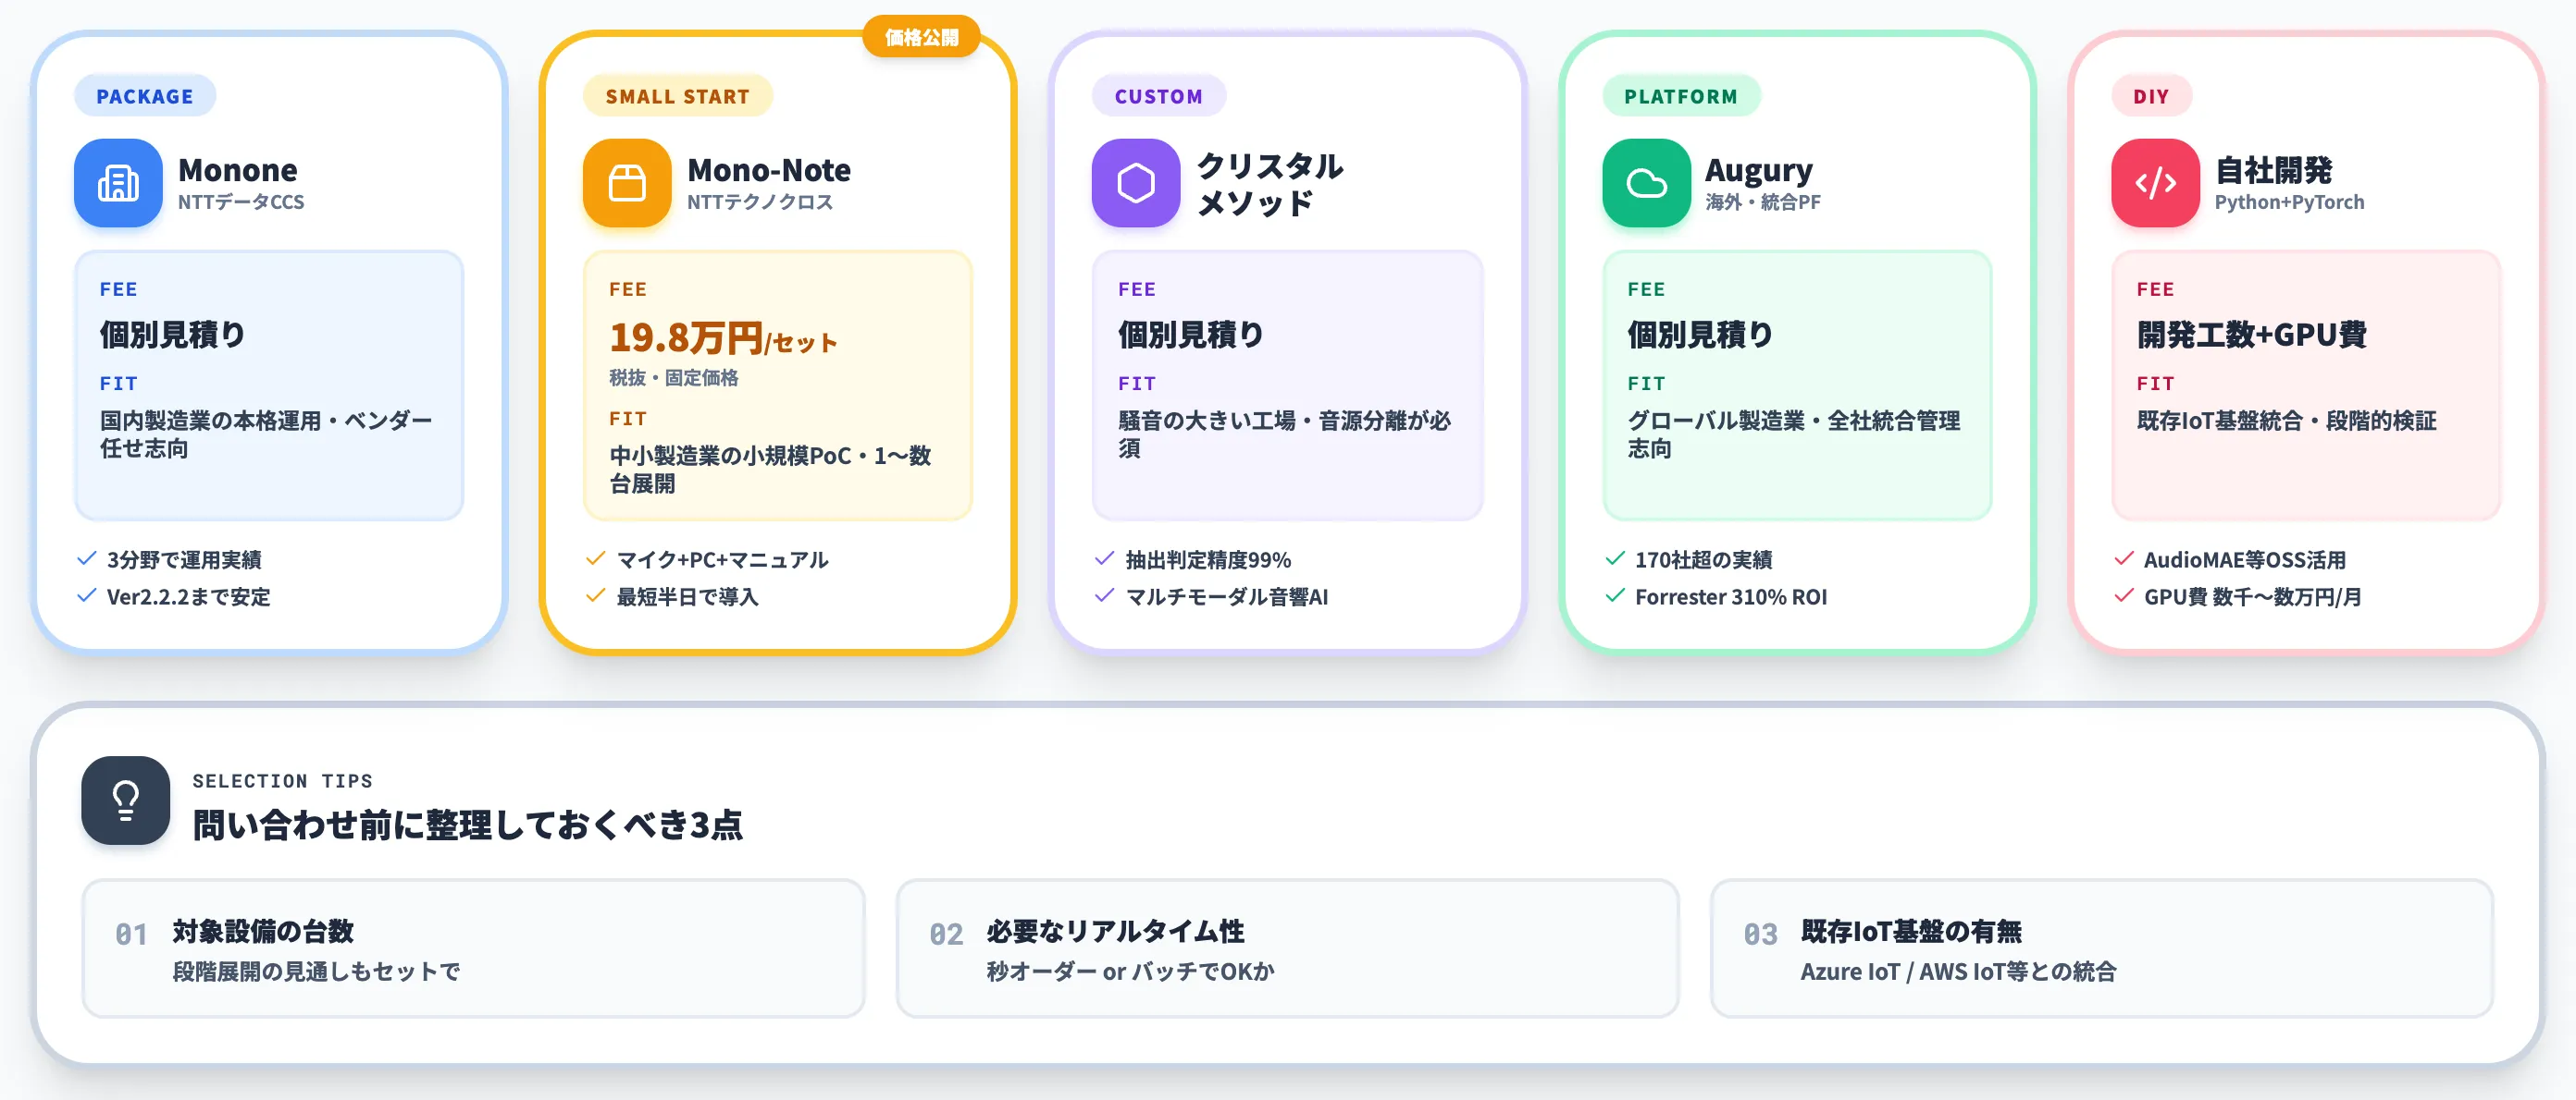Image resolution: width=2576 pixels, height=1100 pixels.
Task: Click Azure IoT / AWS IoT等との統合 text
Action: 1958,972
